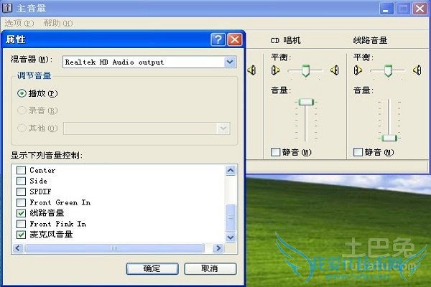Click the CD 唱机 column heading

coord(285,41)
